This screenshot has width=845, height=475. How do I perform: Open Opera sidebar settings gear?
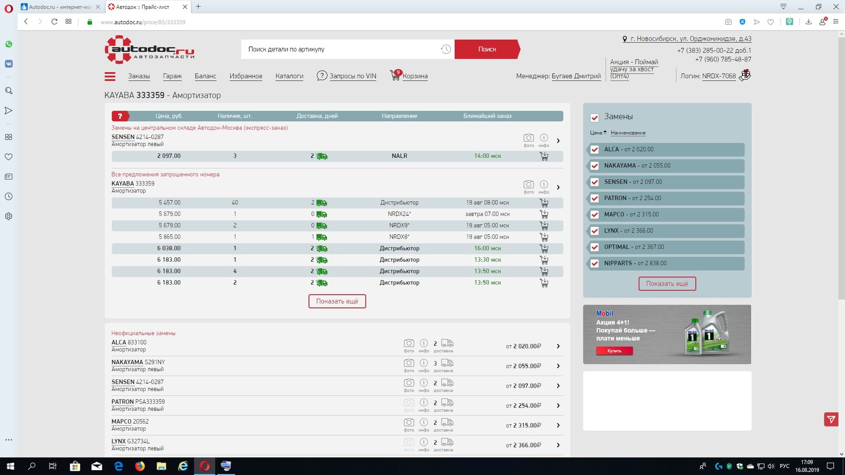8,216
